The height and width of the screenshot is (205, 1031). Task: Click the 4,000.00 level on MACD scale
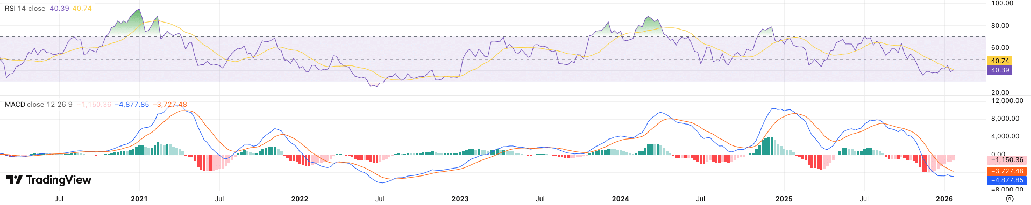tap(1005, 136)
